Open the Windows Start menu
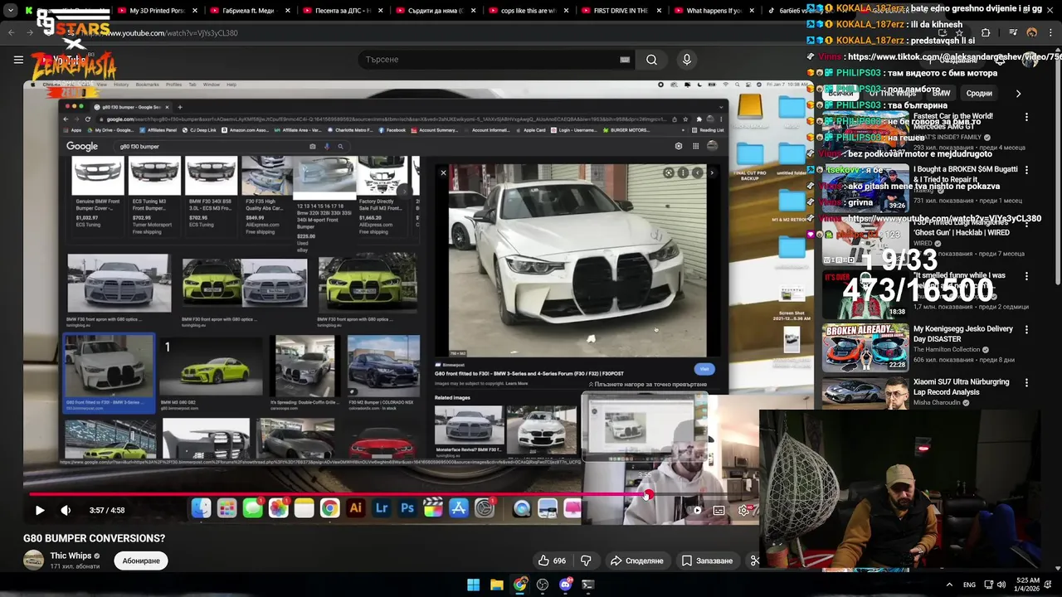Screen dimensions: 1062x597 coord(473,585)
